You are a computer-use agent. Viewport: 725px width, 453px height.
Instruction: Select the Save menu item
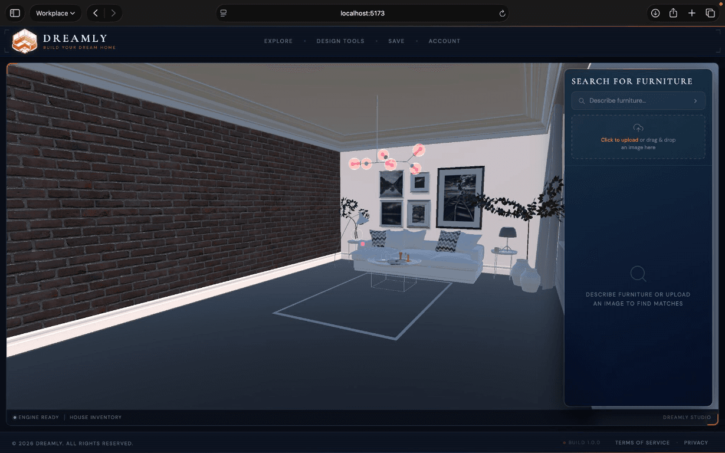point(396,41)
